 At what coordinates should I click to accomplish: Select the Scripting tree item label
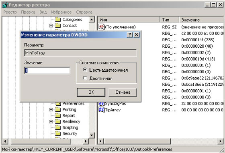coord(70,127)
